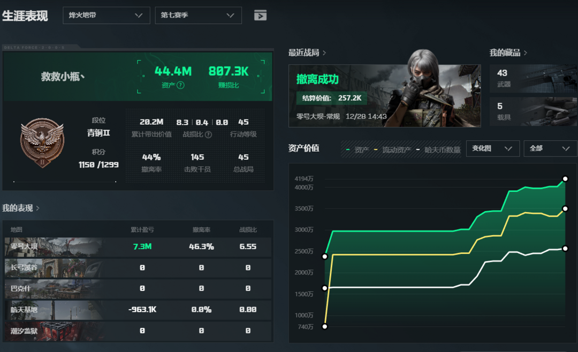The image size is (578, 352).
Task: Expand the 全部 time range dropdown
Action: (550, 148)
